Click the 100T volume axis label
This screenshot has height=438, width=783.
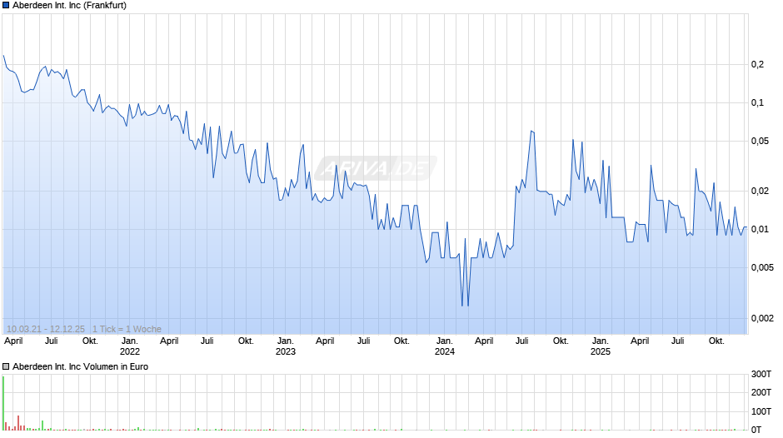(761, 411)
